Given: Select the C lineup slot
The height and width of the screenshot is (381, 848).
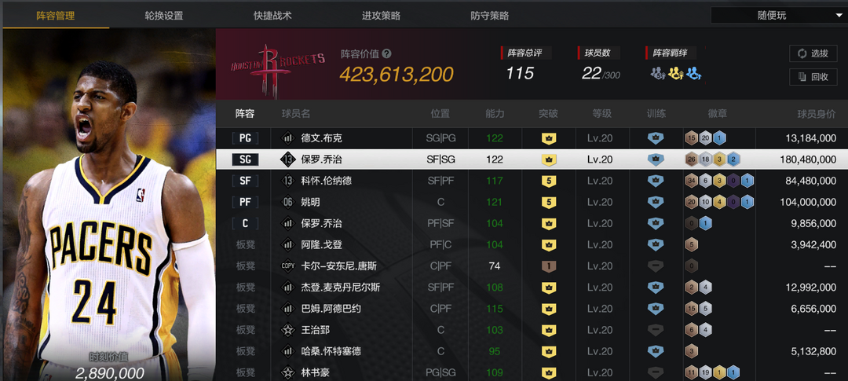Looking at the screenshot, I should pyautogui.click(x=245, y=223).
